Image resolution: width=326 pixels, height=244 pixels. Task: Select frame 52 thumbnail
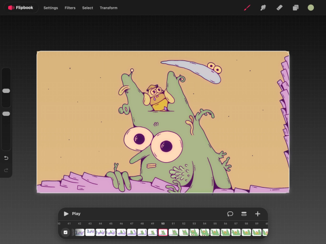[184, 232]
